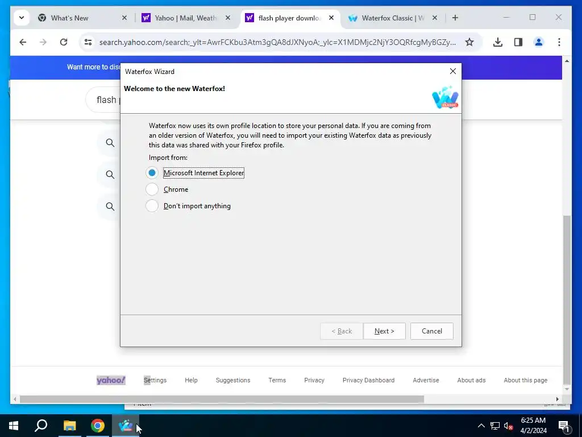Open the Windows Start menu

pos(14,426)
